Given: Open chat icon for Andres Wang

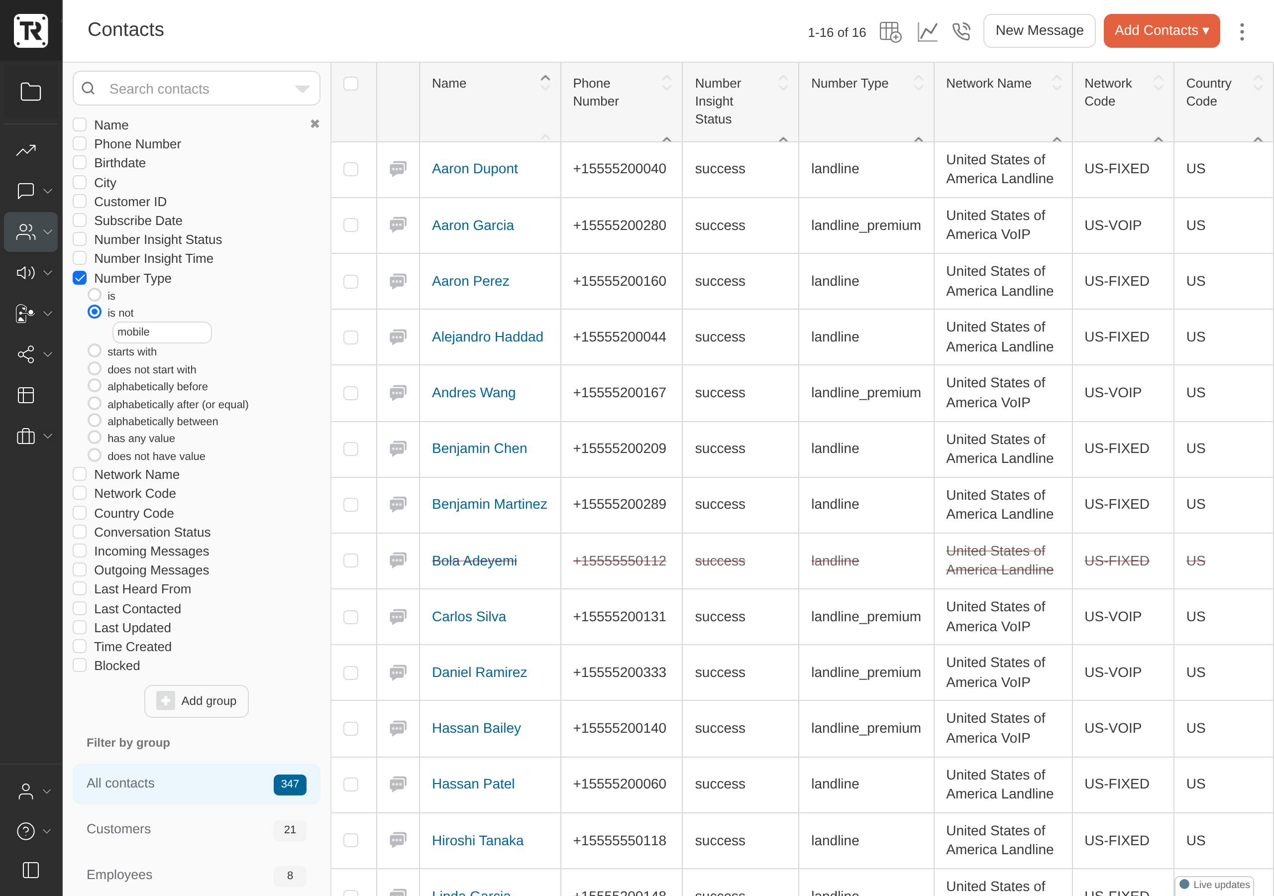Looking at the screenshot, I should [x=398, y=393].
